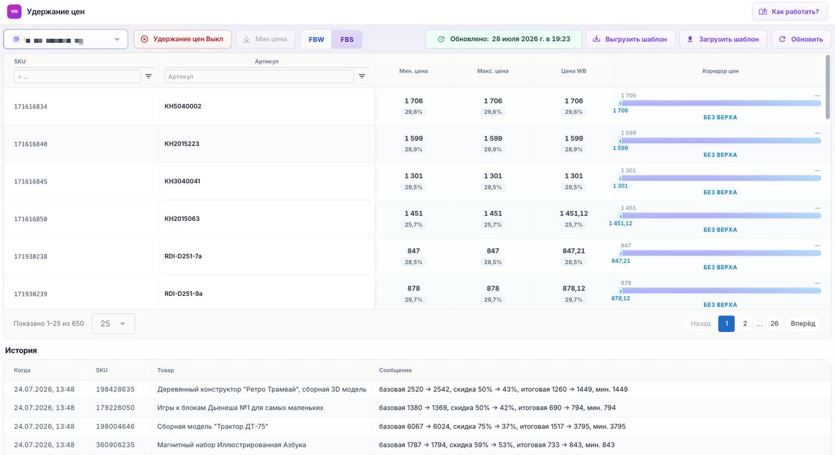Viewport: 835px width, 455px height.
Task: Switch to the FBS tab
Action: 347,39
